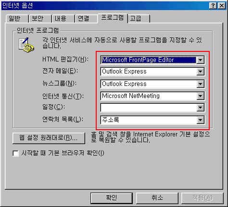Go to the 연결 tab
Viewport: 228px width, 207px height.
(x=86, y=19)
